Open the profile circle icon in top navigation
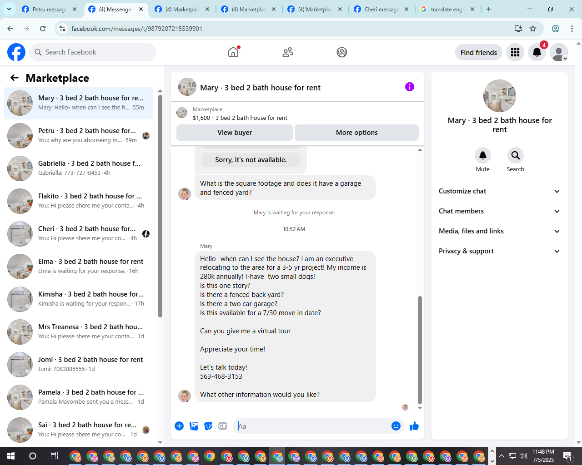The image size is (582, 465). pos(342,52)
